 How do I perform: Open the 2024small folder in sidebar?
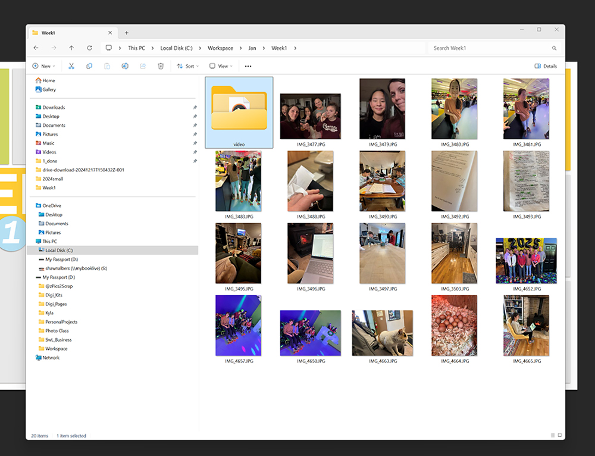coord(49,179)
